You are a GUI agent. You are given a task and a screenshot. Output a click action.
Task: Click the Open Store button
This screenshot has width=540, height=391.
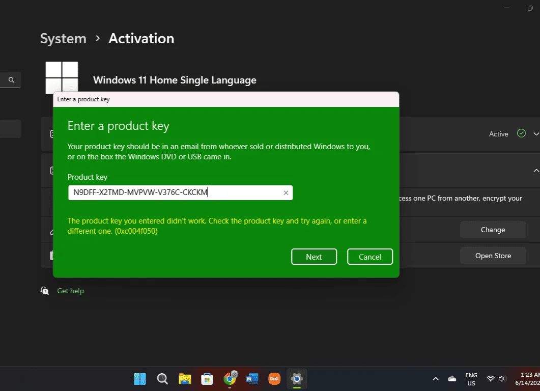tap(493, 256)
